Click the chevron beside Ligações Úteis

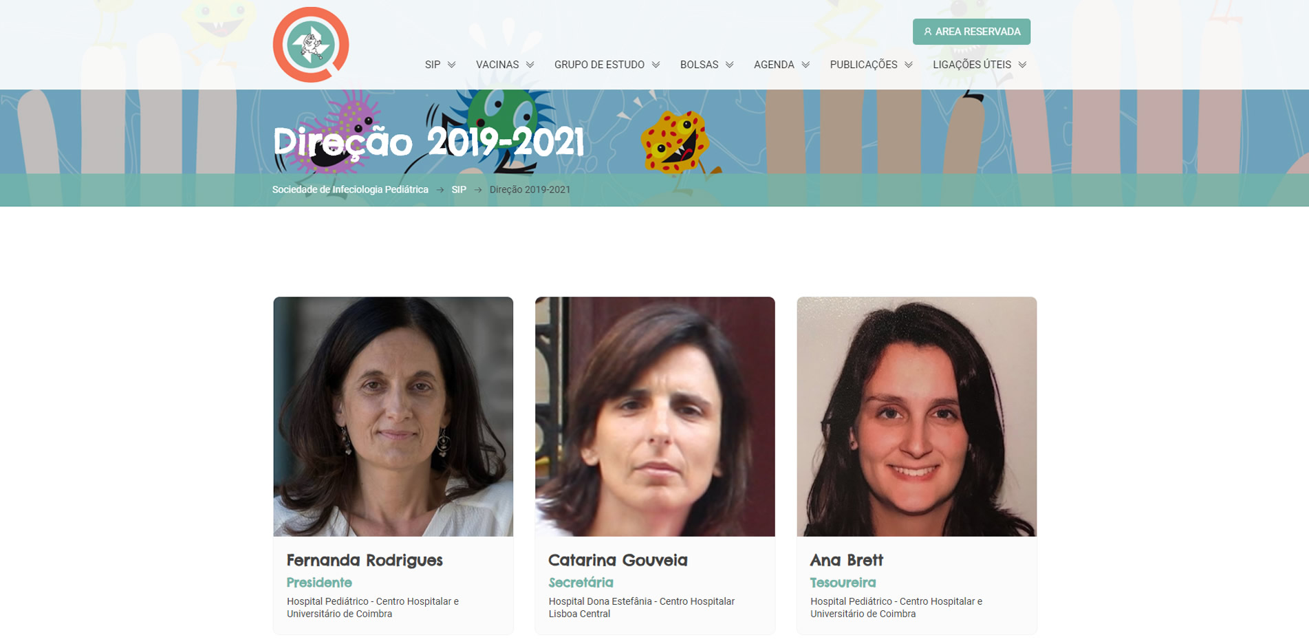tap(1023, 65)
